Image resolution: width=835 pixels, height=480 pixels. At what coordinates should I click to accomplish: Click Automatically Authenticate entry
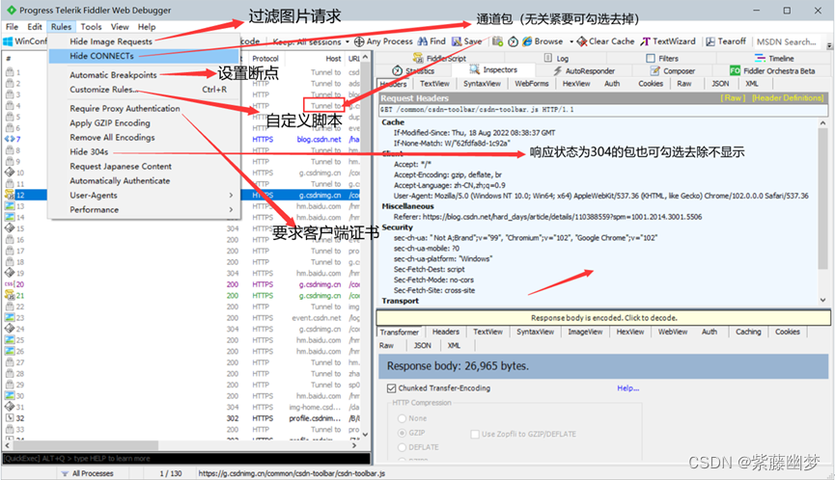pos(144,181)
